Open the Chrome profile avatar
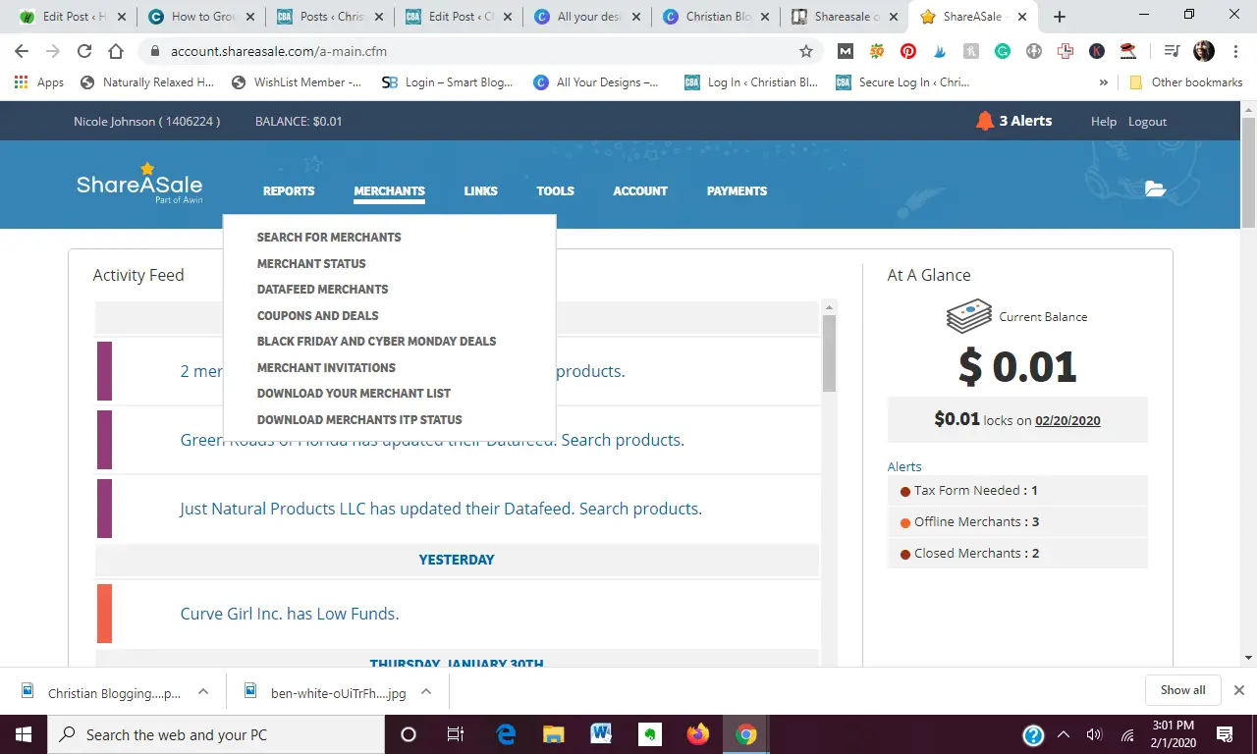Image resolution: width=1257 pixels, height=754 pixels. 1204,51
